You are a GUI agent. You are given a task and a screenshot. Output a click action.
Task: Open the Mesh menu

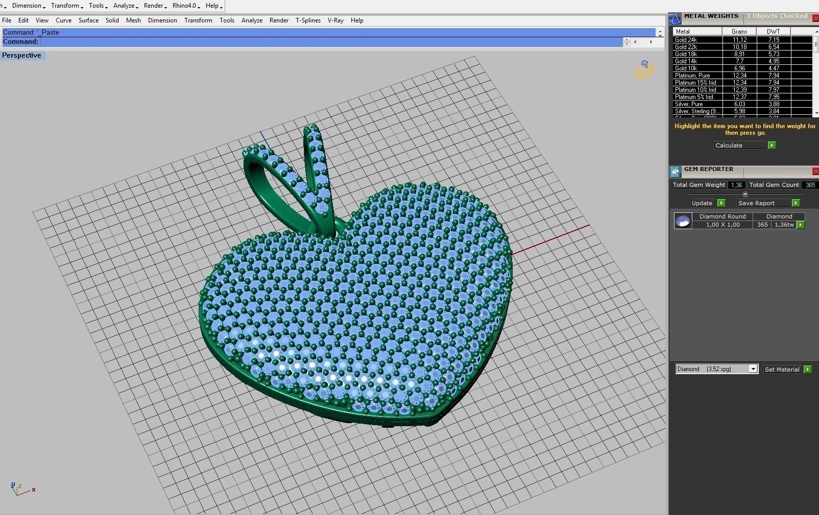pos(133,20)
